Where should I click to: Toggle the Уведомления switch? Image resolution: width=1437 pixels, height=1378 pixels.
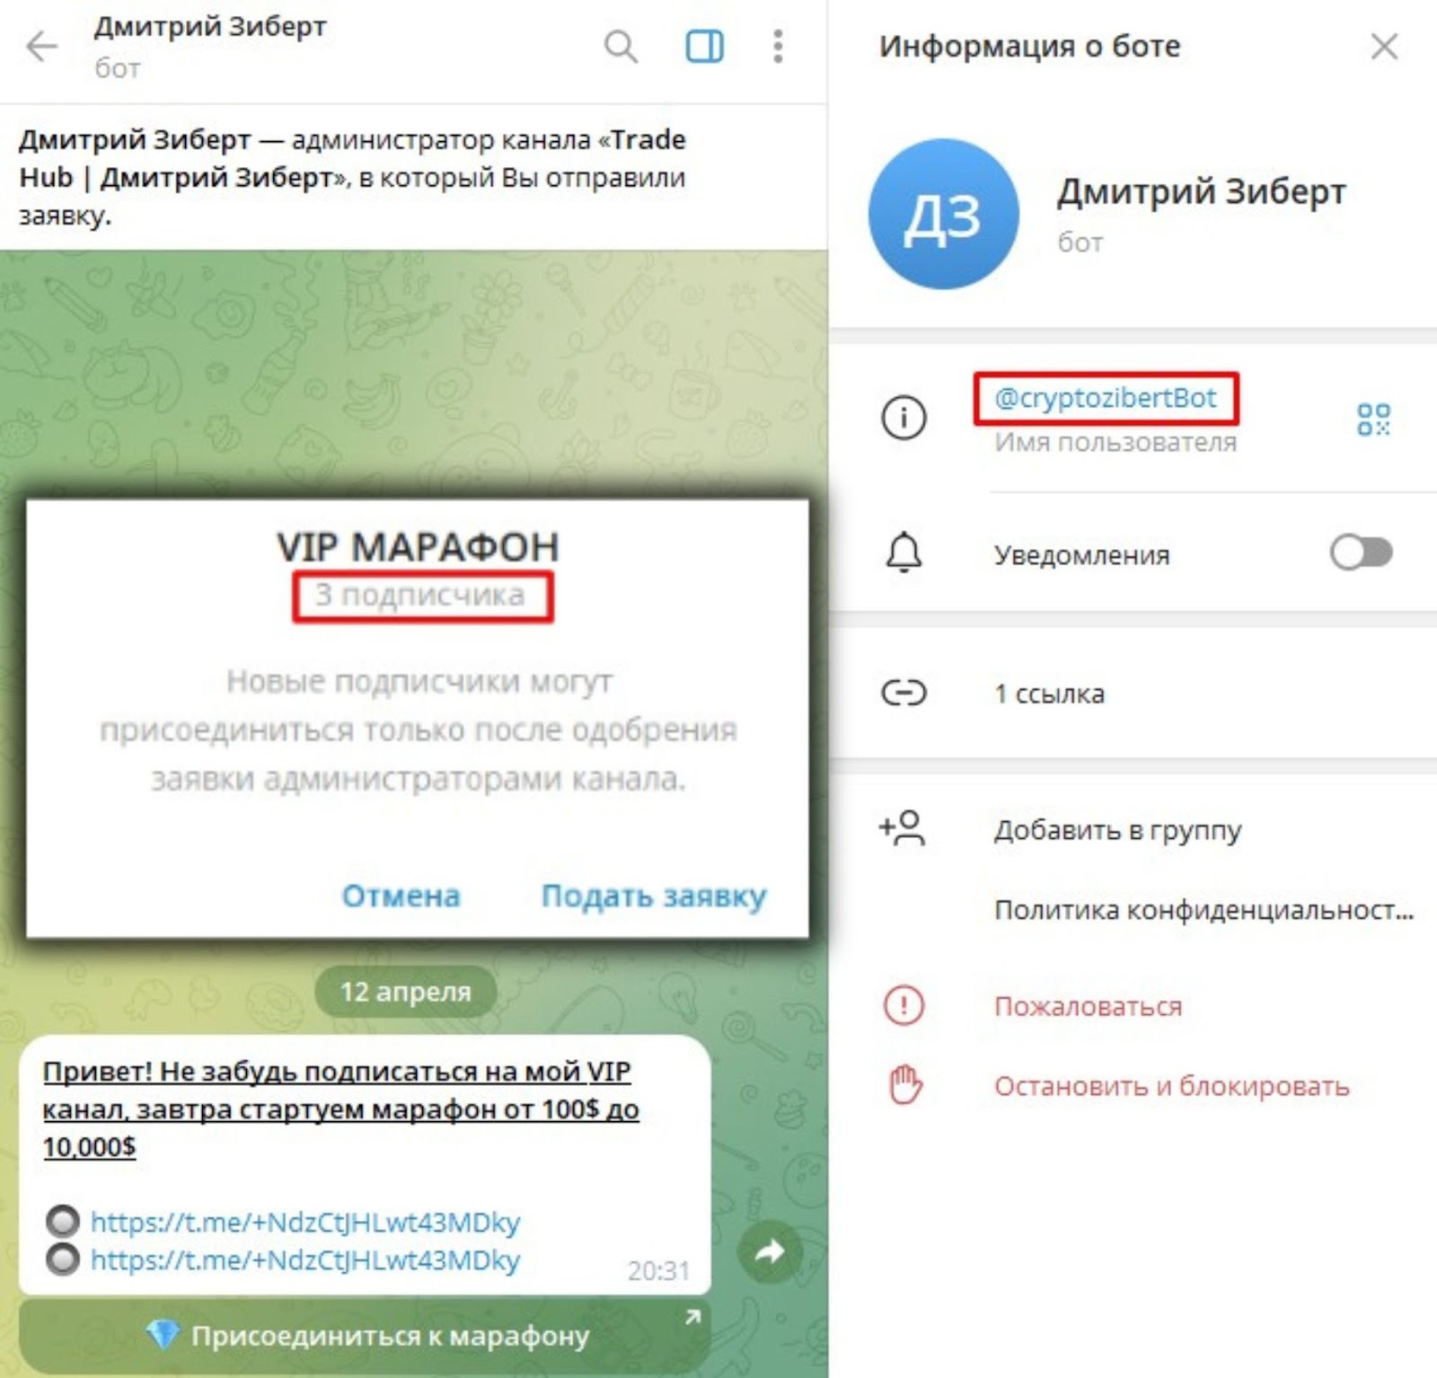1361,552
